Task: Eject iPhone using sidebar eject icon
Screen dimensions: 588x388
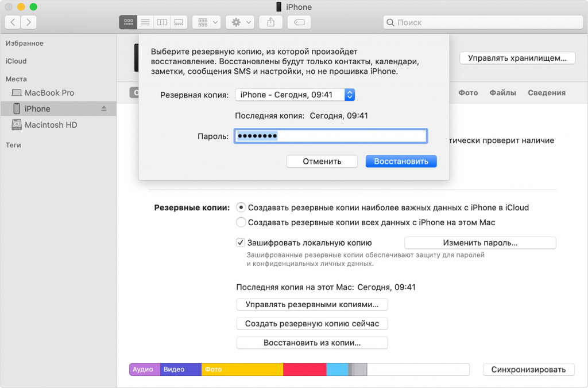Action: pos(104,108)
